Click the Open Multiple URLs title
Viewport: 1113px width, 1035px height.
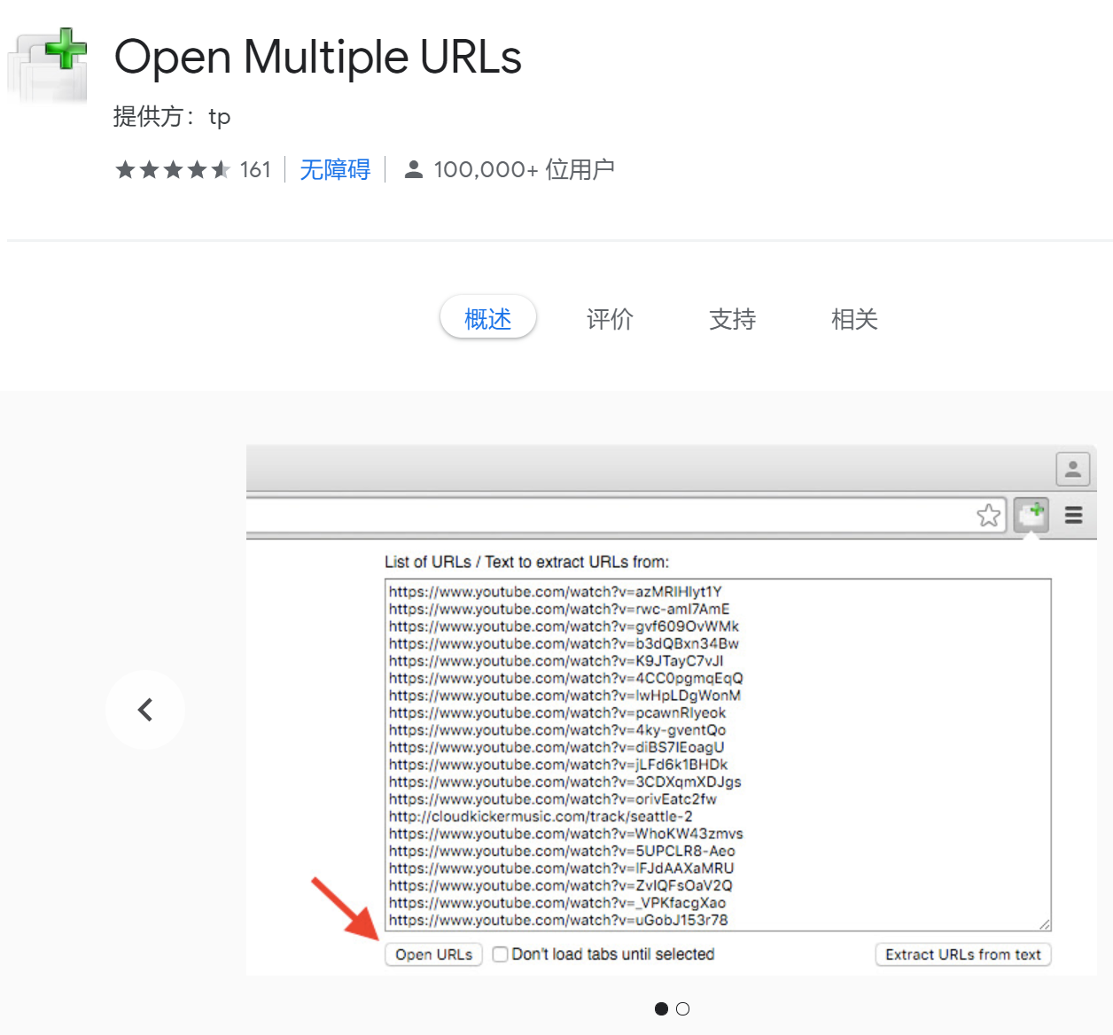pyautogui.click(x=318, y=58)
